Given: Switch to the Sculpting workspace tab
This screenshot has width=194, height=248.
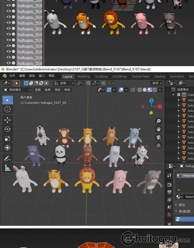Looking at the screenshot, I should pyautogui.click(x=101, y=76).
